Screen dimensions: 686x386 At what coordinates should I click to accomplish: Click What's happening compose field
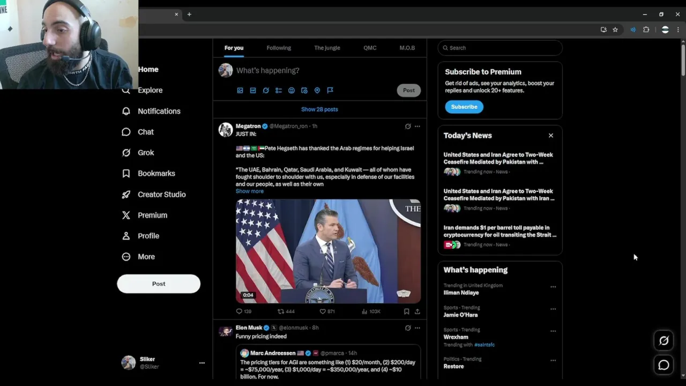tap(327, 71)
